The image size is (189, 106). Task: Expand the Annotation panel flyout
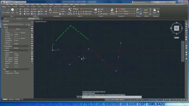tap(57, 16)
